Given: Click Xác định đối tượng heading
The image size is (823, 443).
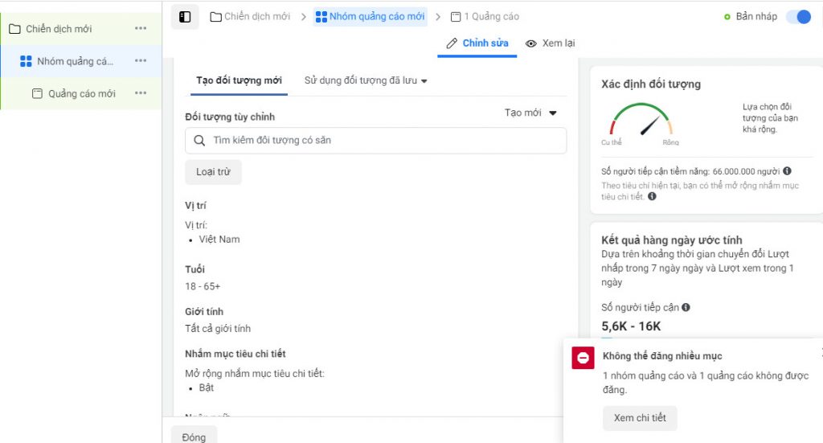Looking at the screenshot, I should tap(651, 84).
